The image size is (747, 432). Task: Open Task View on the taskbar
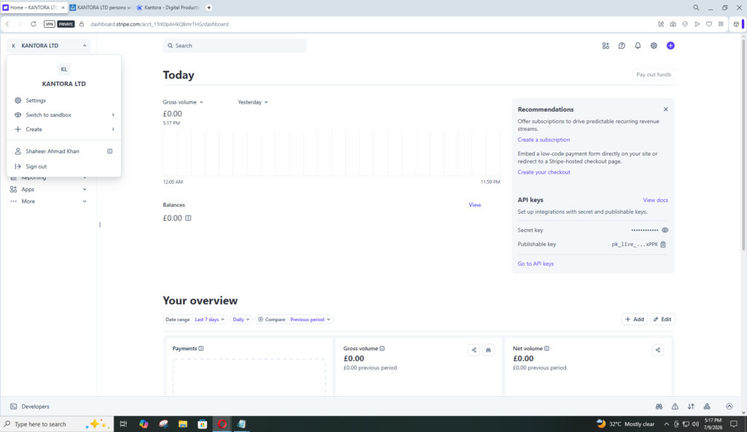pos(123,424)
